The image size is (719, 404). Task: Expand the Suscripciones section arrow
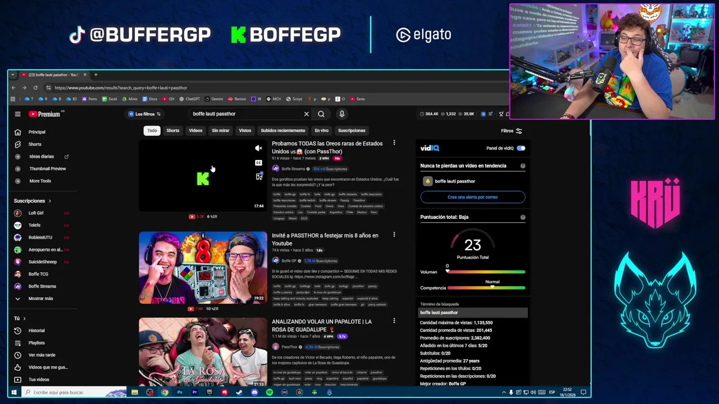[x=49, y=201]
